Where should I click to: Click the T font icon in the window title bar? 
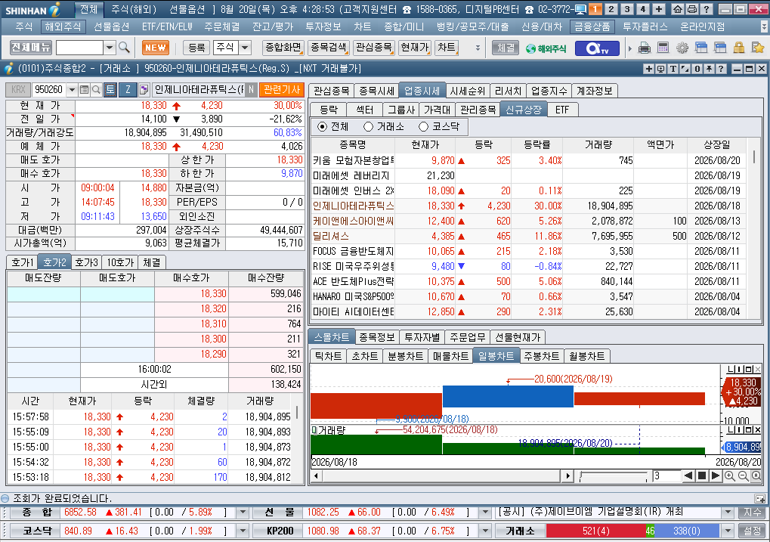coord(673,69)
